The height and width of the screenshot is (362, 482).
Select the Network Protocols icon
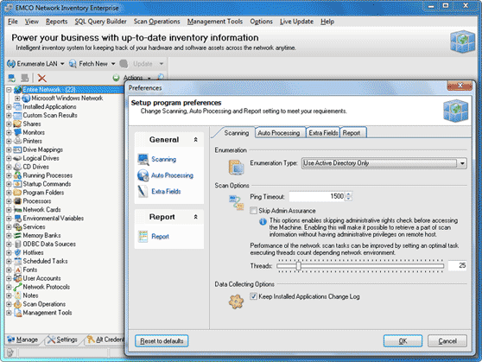(17, 287)
